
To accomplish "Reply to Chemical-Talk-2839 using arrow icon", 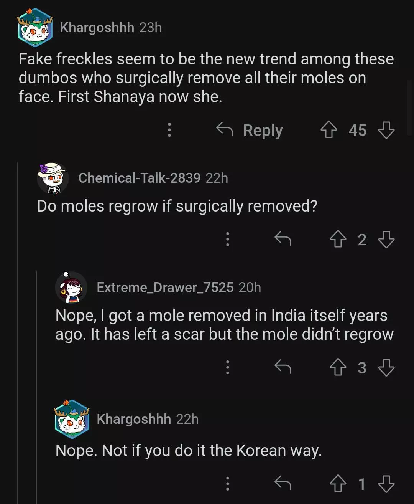I will pyautogui.click(x=283, y=239).
